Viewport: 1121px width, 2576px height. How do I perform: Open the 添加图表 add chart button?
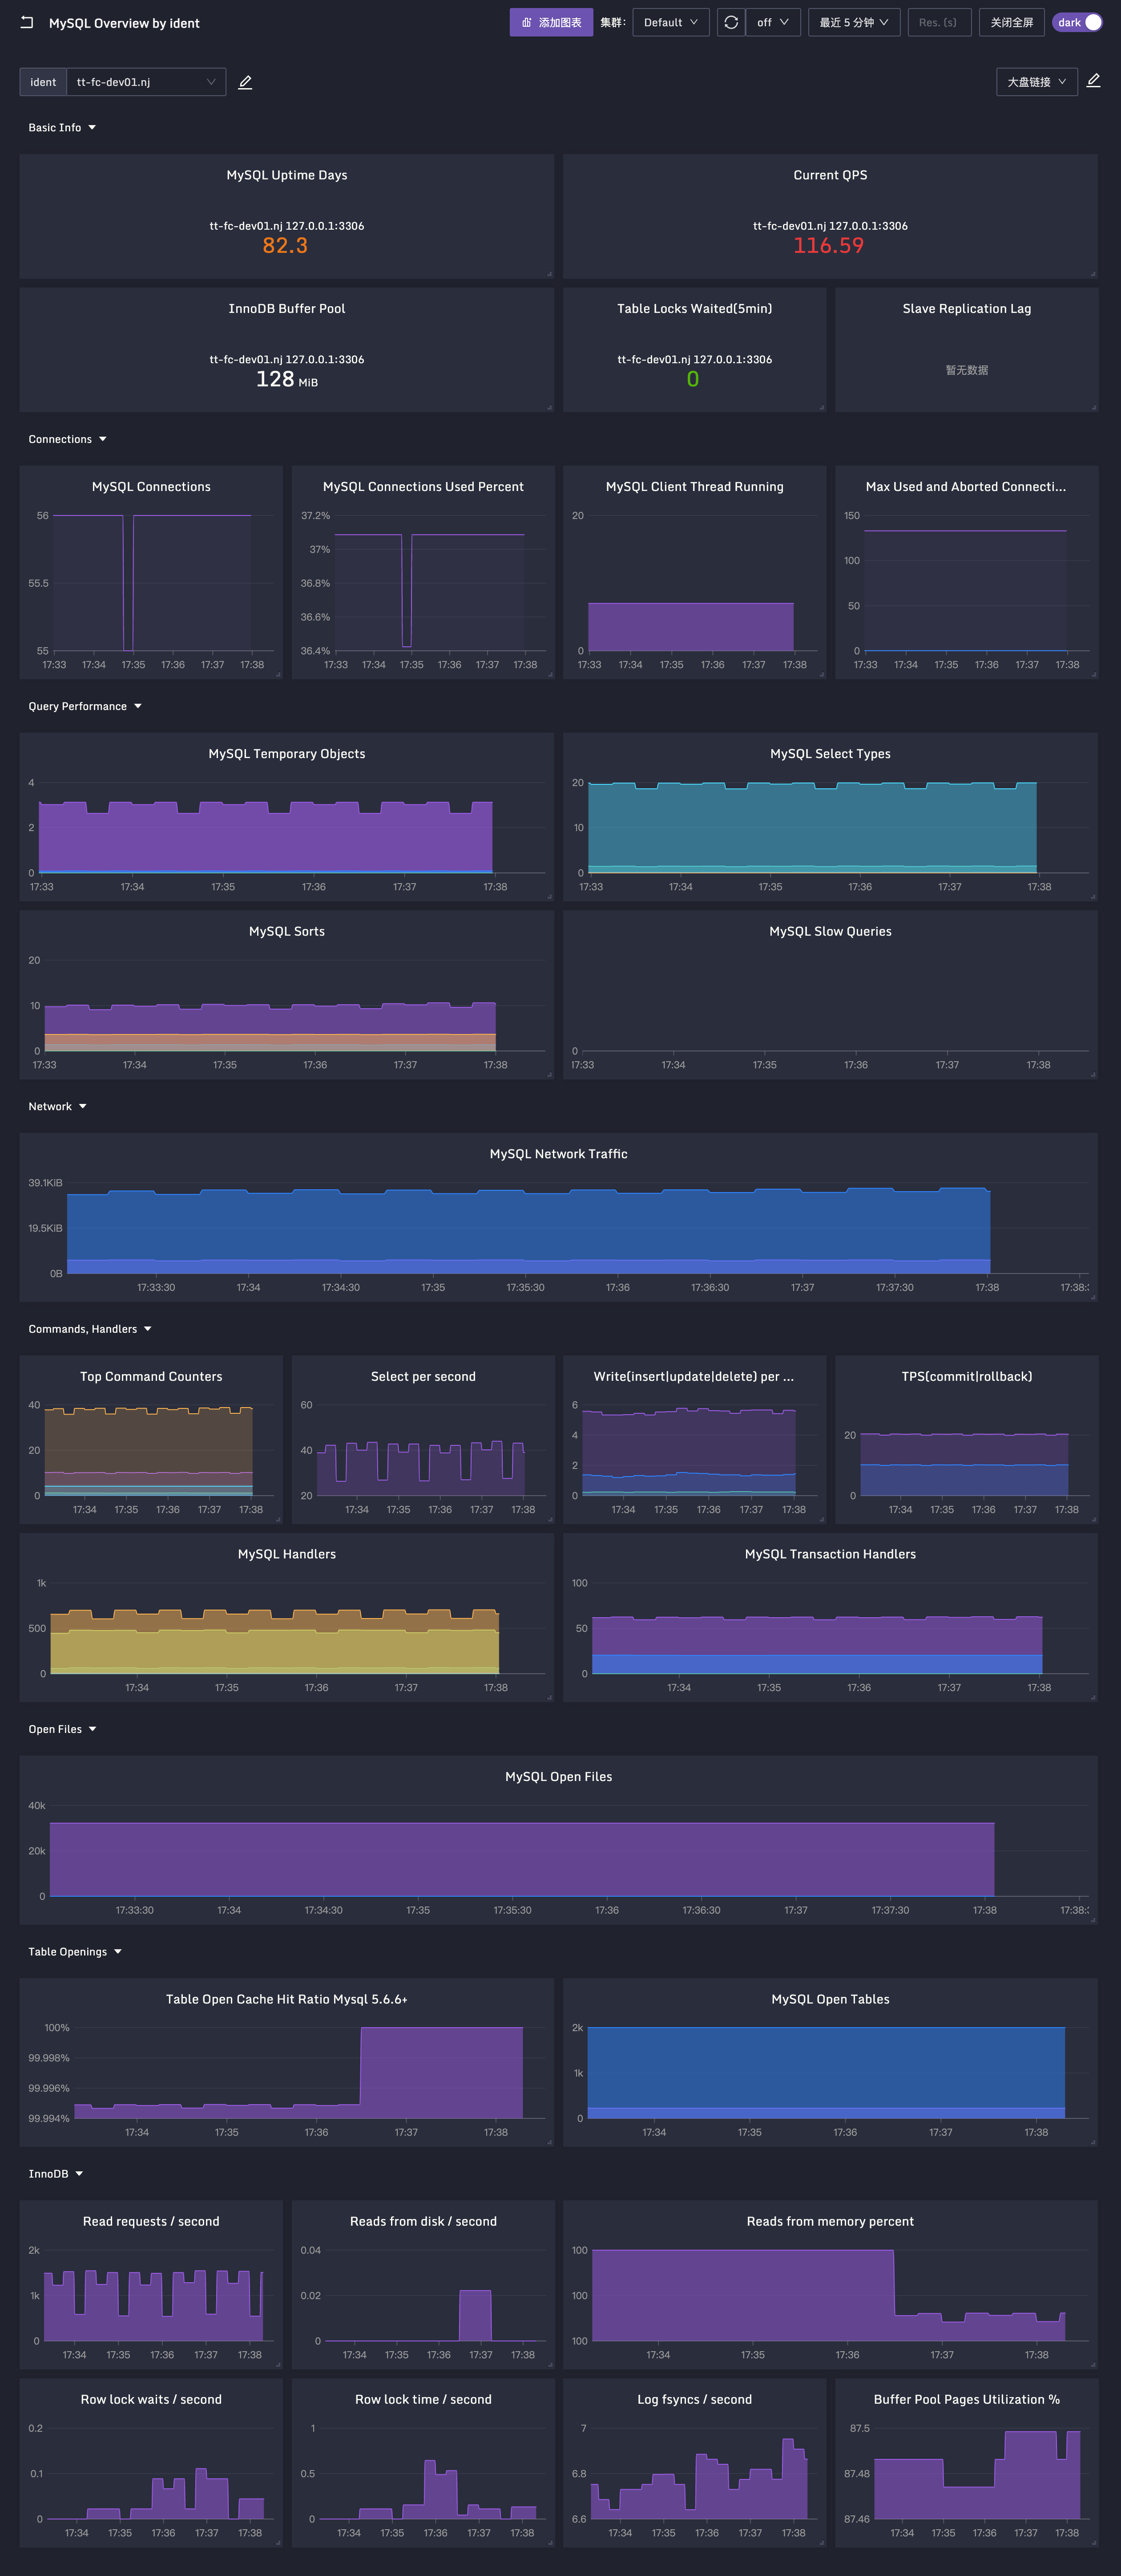pos(552,22)
